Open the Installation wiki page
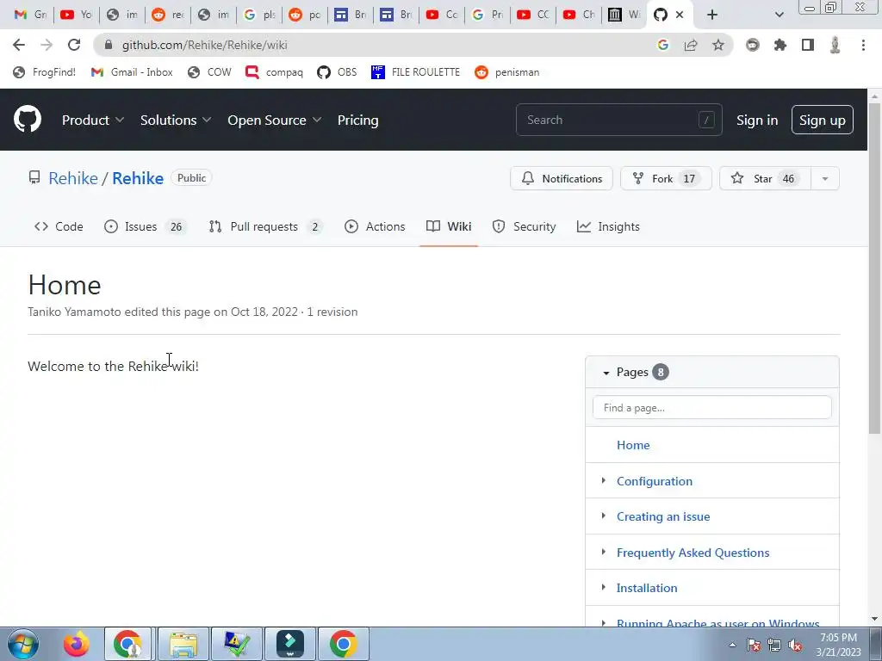882x661 pixels. (x=647, y=588)
